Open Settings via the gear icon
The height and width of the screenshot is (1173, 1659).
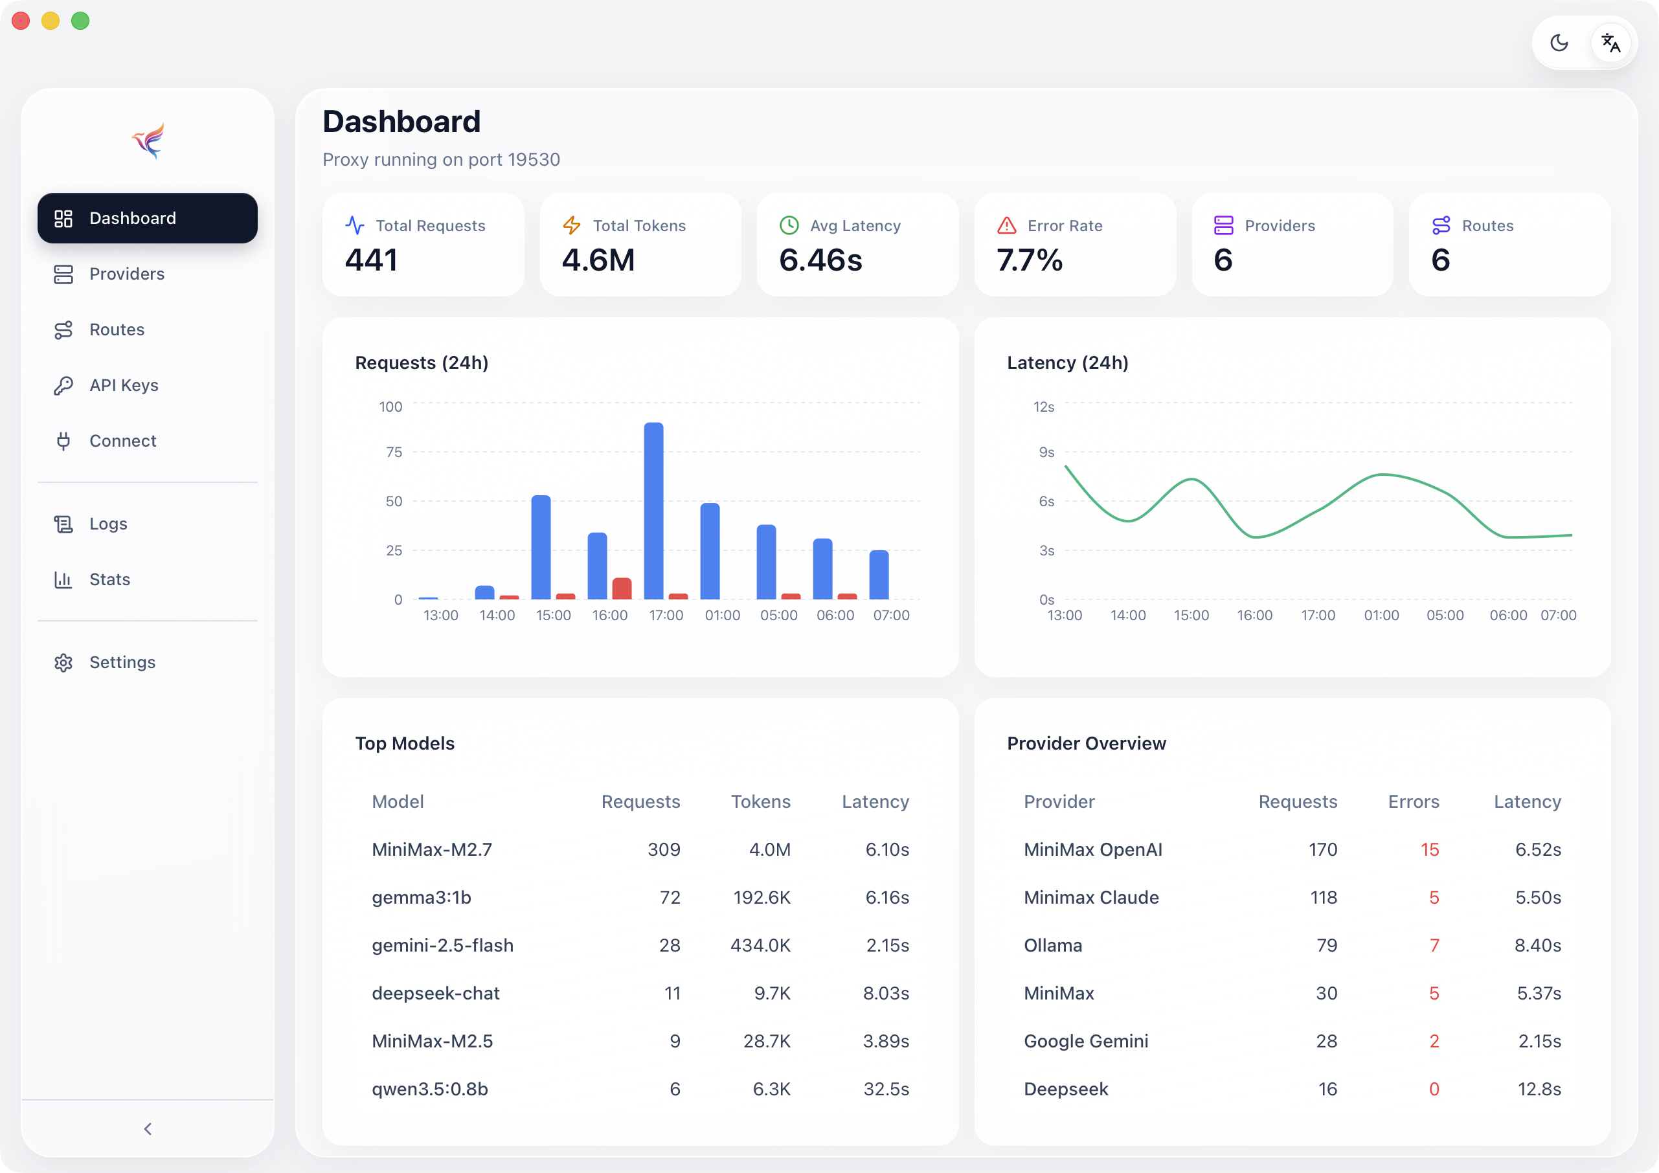(x=63, y=662)
